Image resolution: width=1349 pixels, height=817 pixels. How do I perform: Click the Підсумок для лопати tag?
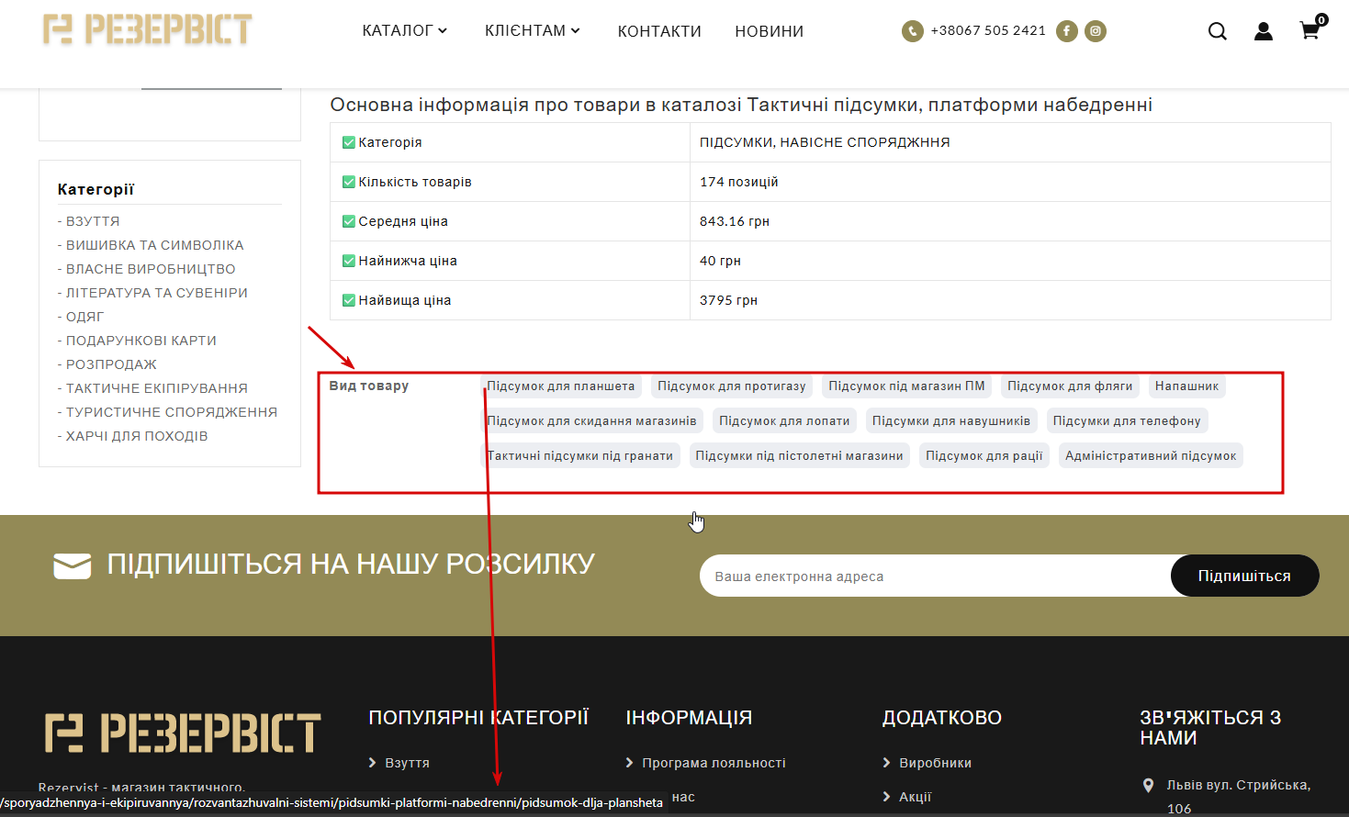click(x=784, y=421)
